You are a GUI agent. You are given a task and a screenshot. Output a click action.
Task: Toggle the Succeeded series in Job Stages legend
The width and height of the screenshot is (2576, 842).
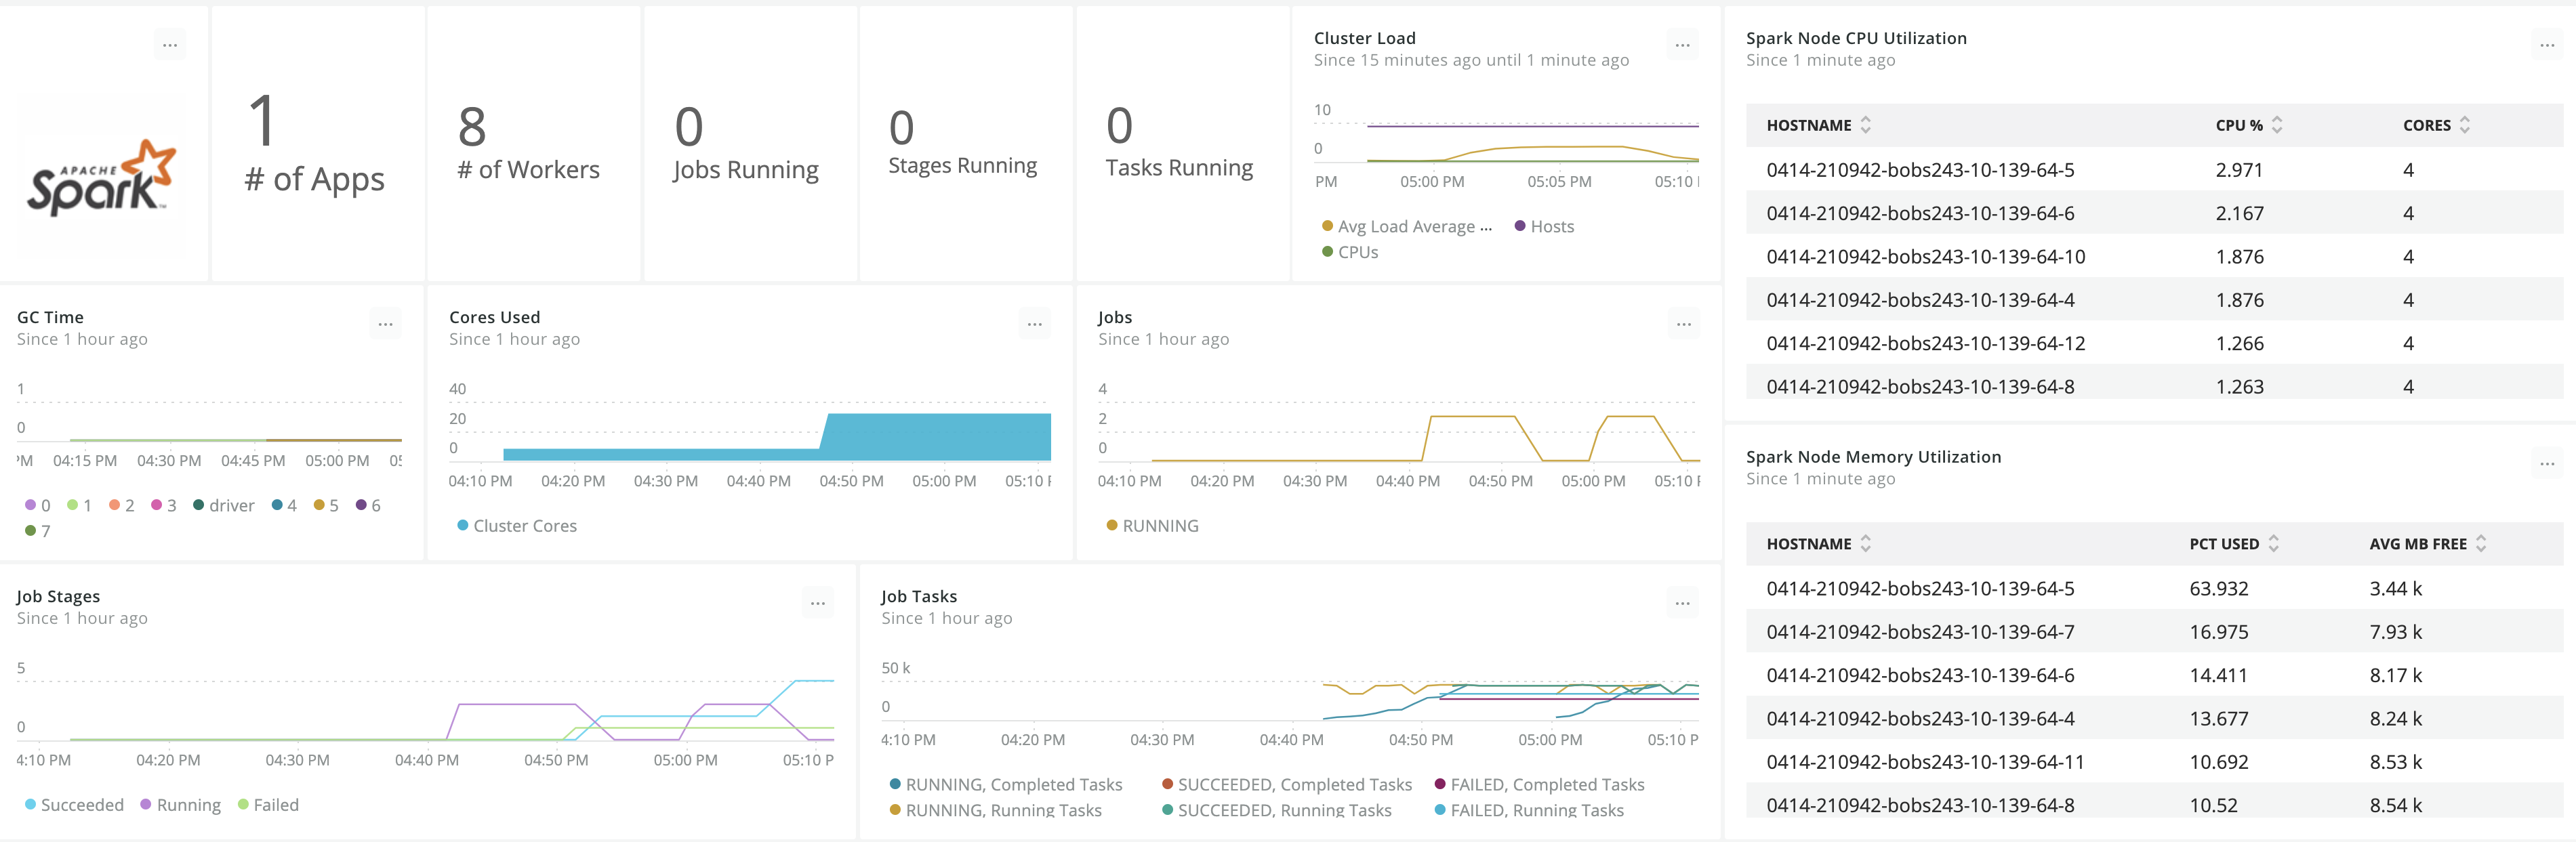click(x=81, y=805)
